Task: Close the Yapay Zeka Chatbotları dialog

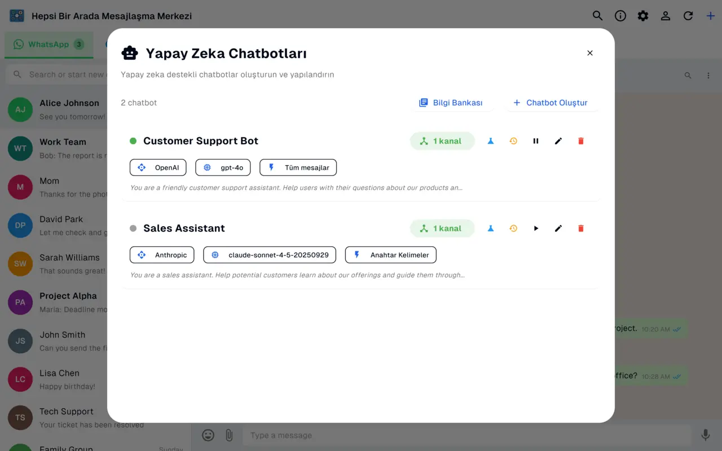Action: click(590, 53)
